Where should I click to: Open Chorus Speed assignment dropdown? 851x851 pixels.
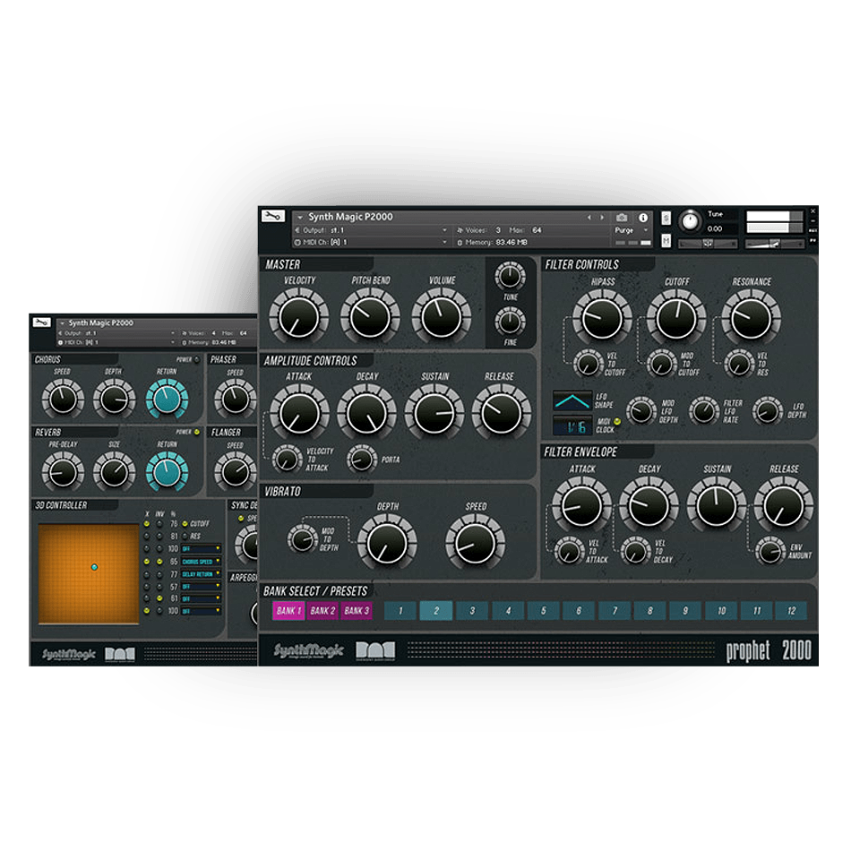pos(202,562)
